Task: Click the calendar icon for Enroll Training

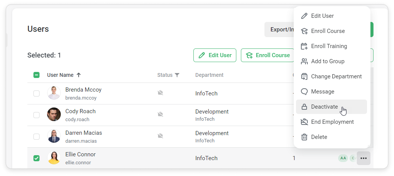Action: click(304, 46)
